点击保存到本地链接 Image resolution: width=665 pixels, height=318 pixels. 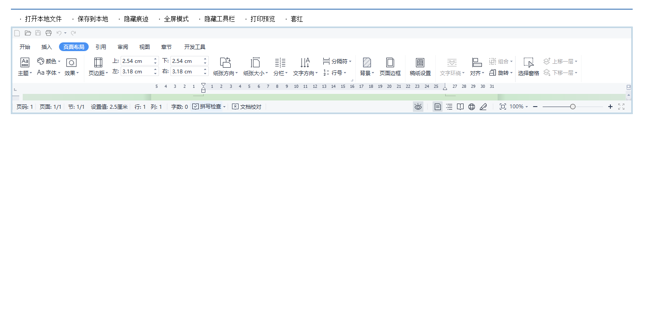92,19
